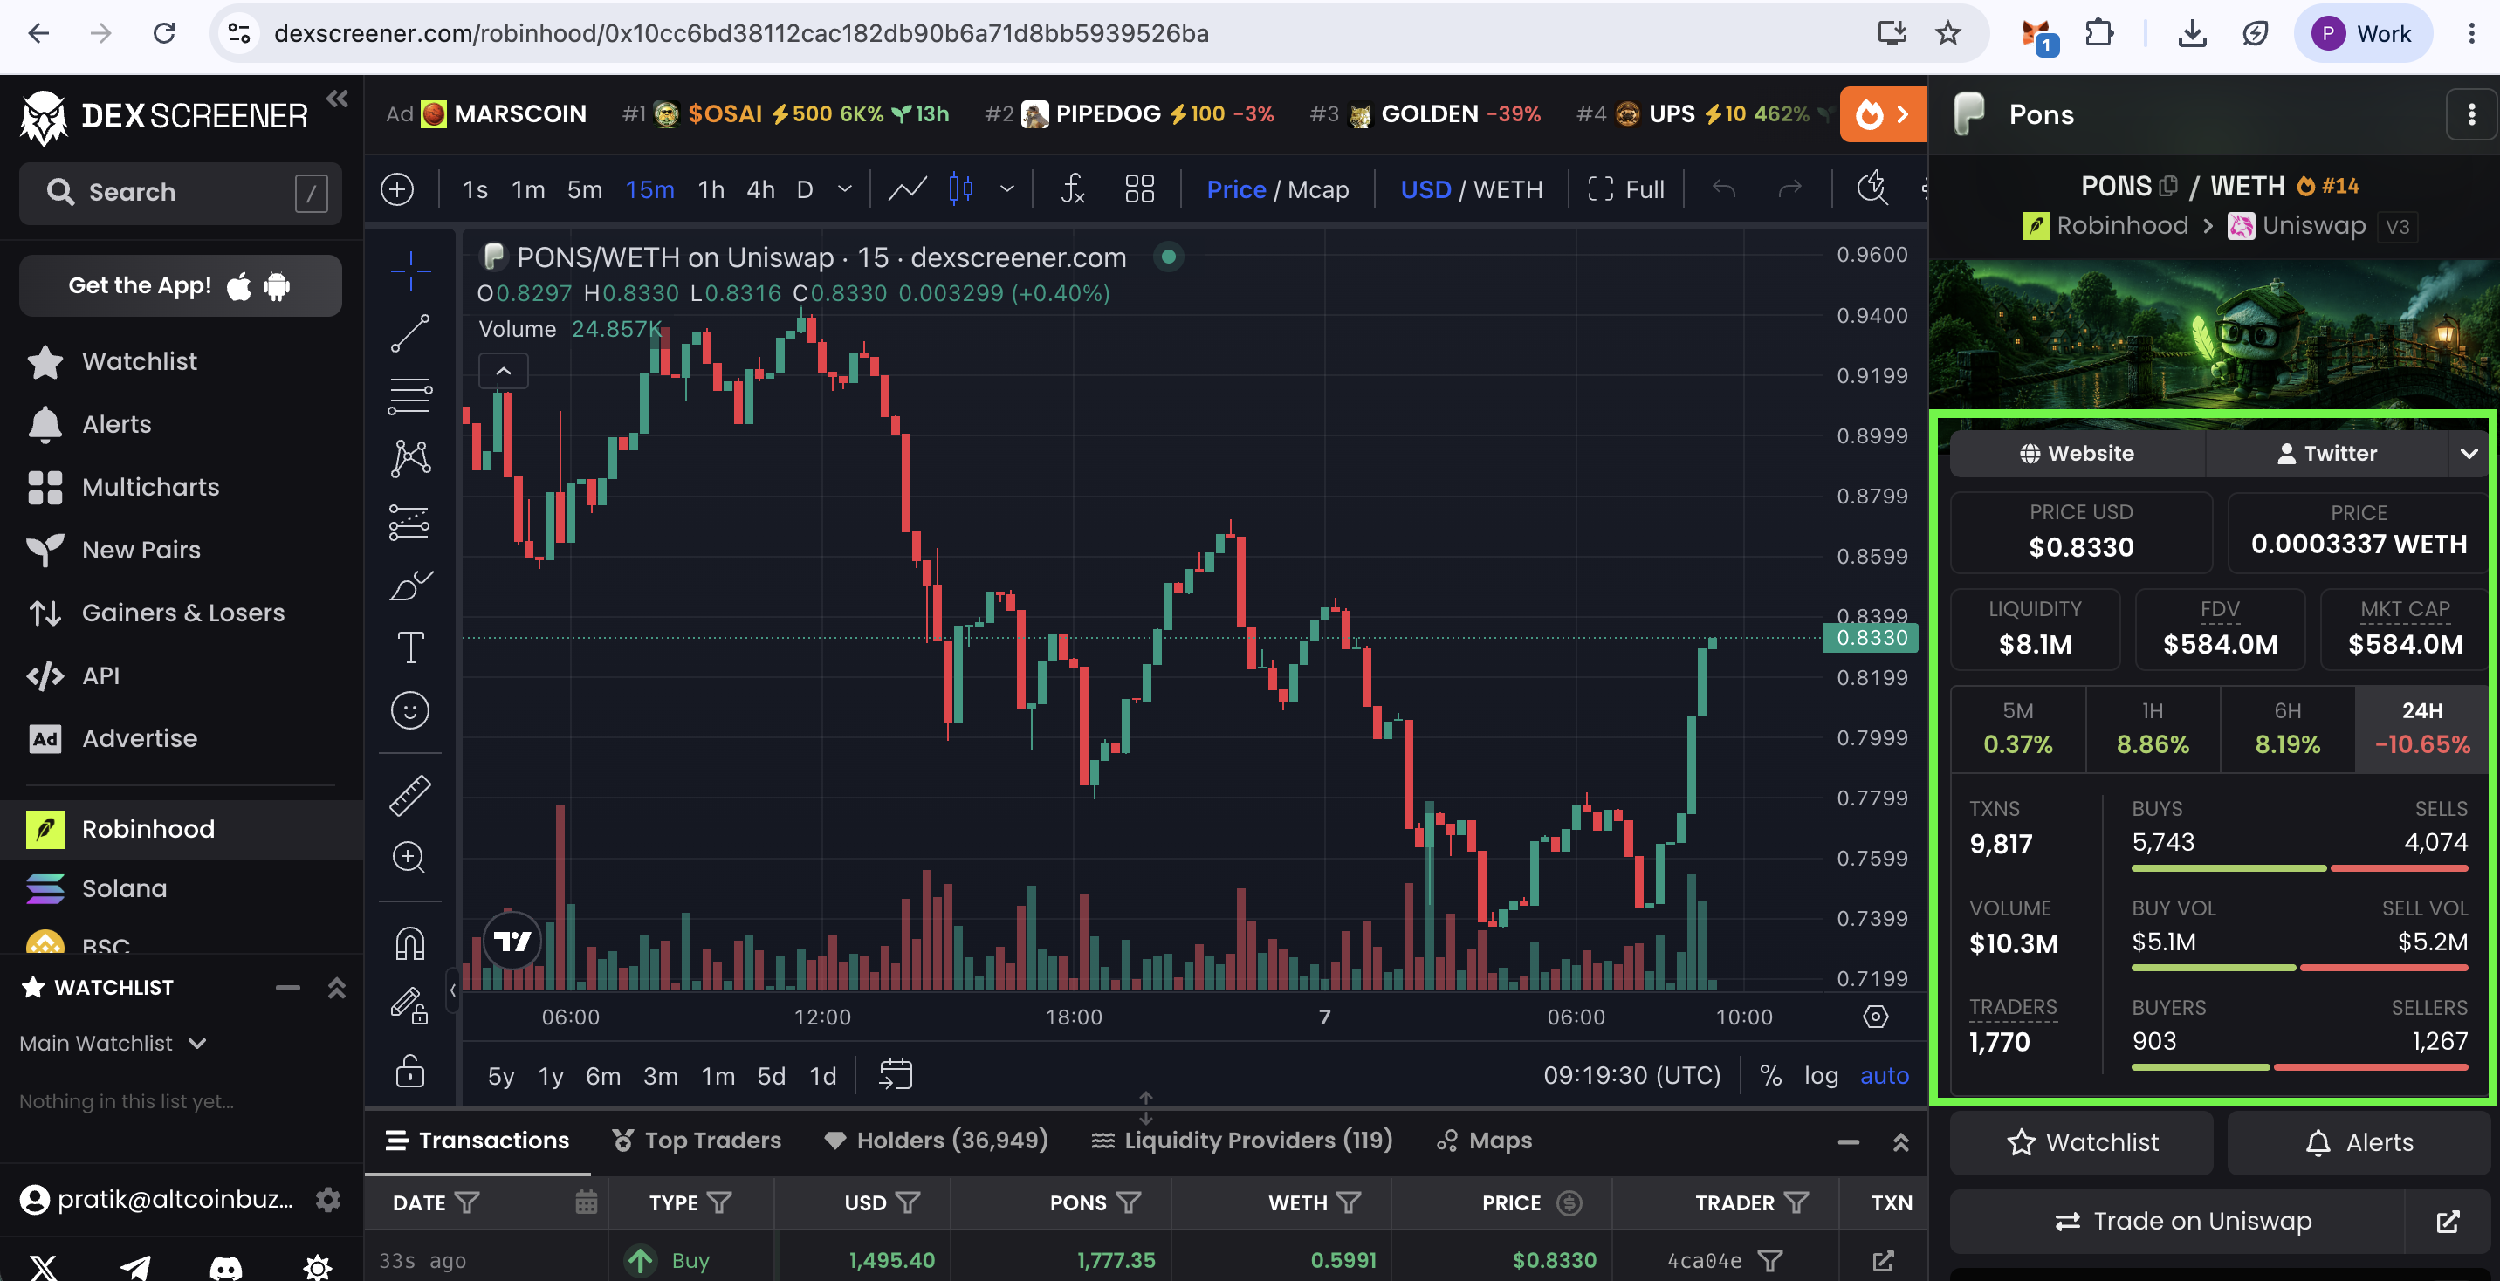Toggle auto scale on chart

click(1884, 1075)
